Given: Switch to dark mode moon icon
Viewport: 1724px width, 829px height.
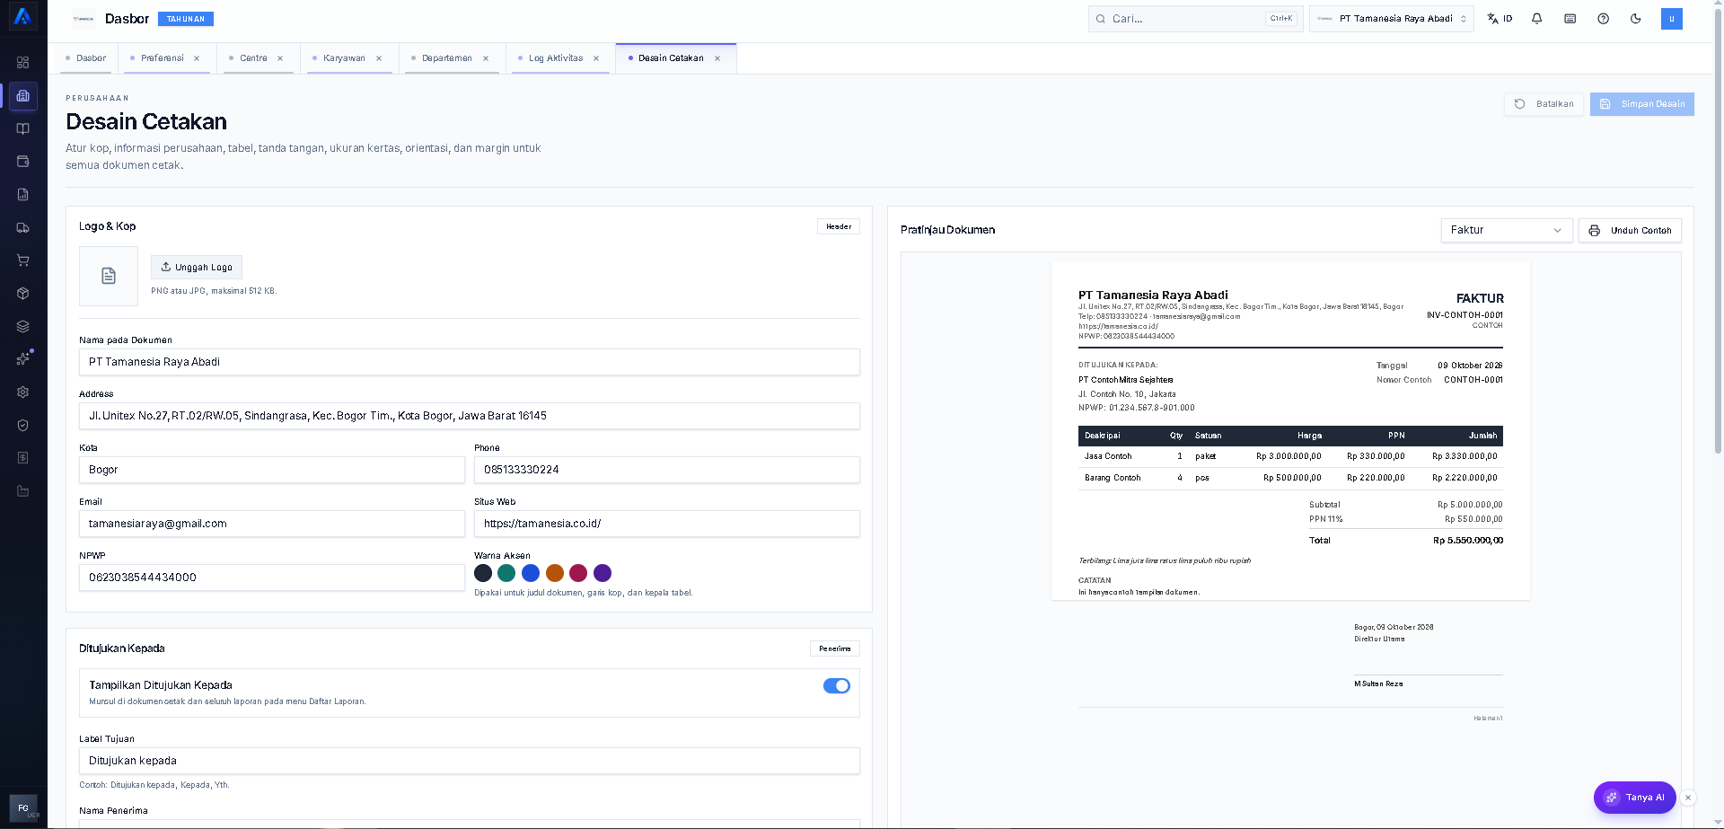Looking at the screenshot, I should tap(1636, 19).
